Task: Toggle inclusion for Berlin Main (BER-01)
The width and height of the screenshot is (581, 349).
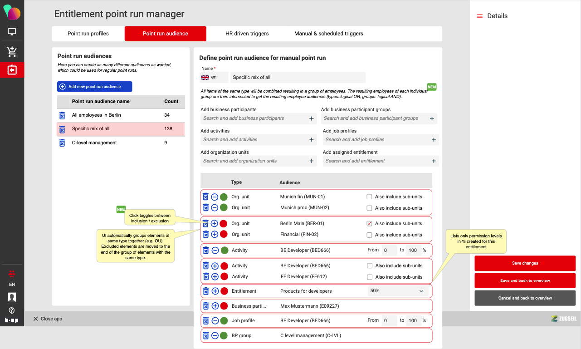Action: click(x=215, y=223)
